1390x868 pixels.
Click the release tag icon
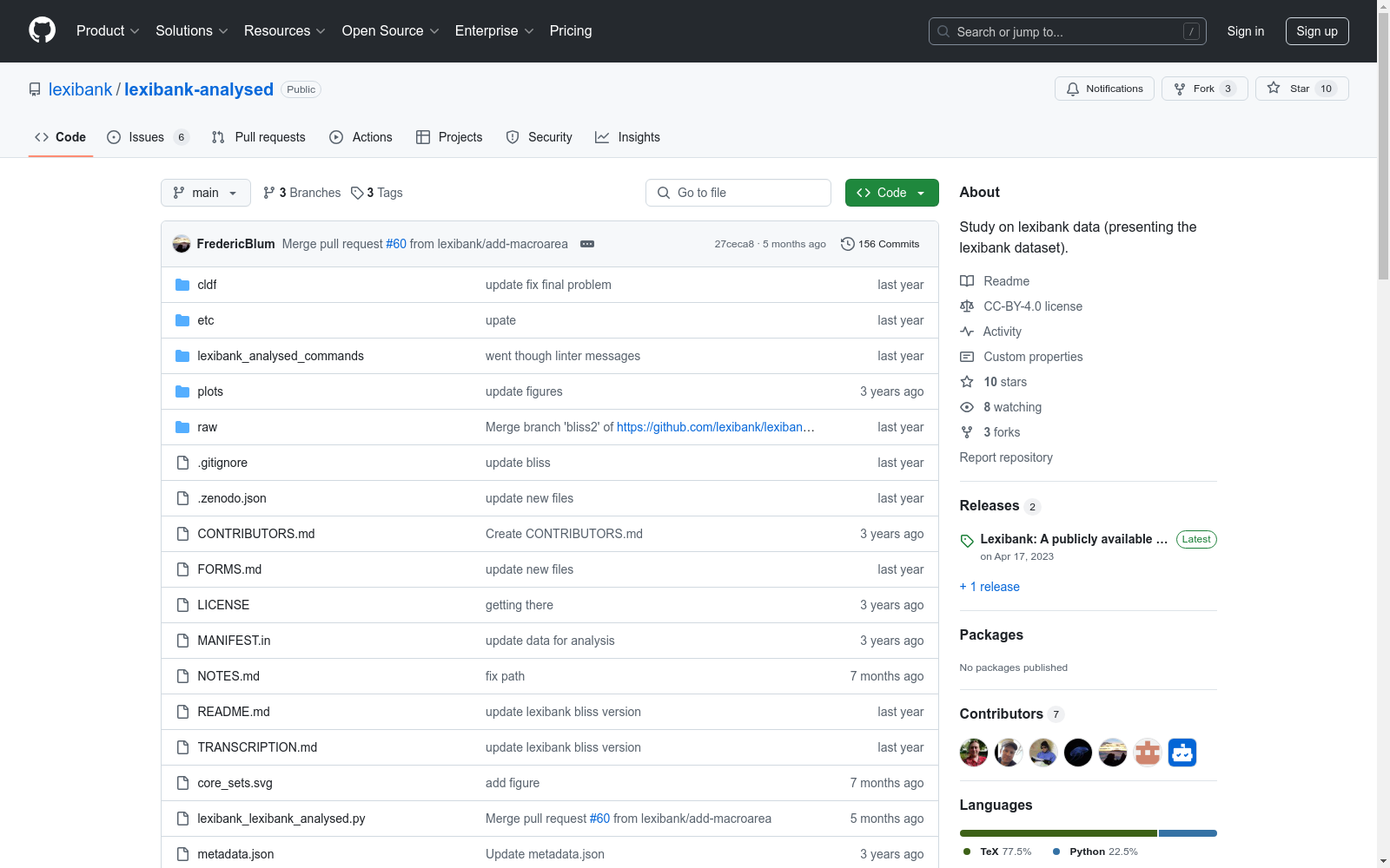[x=967, y=541]
